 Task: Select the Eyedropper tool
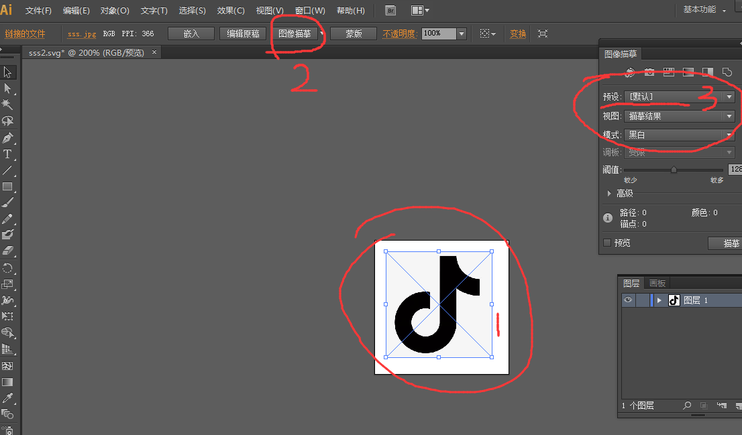click(8, 398)
